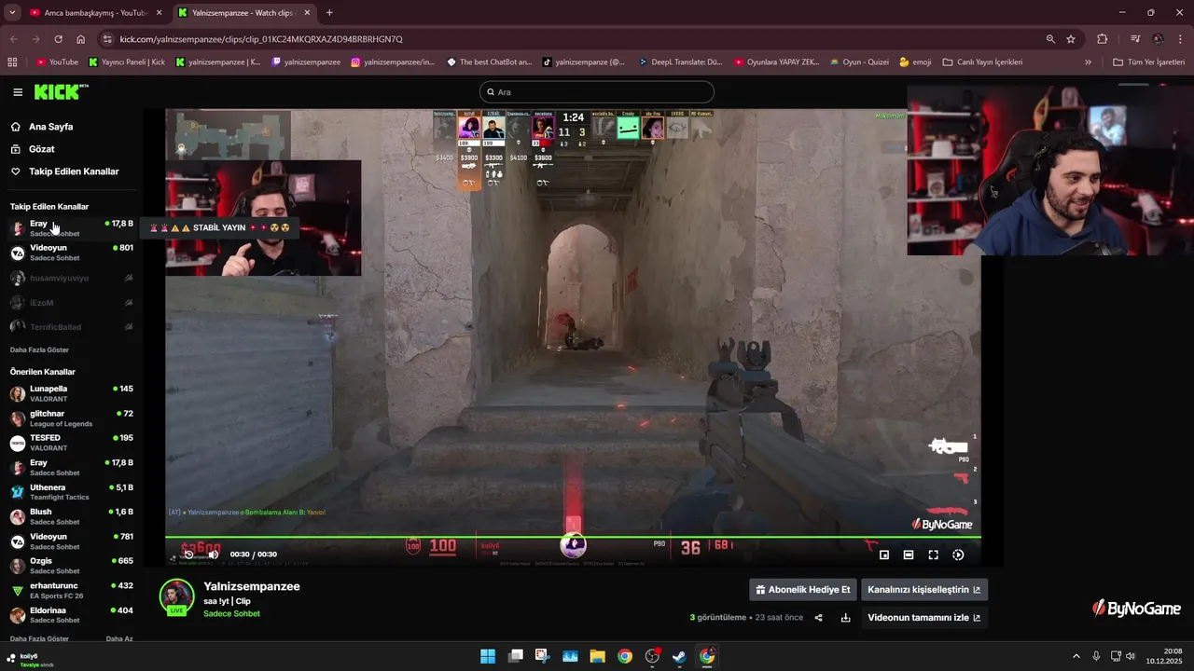Screen dimensions: 1194x671
Task: Open offline channel husamviyuviyu
Action: (x=71, y=278)
